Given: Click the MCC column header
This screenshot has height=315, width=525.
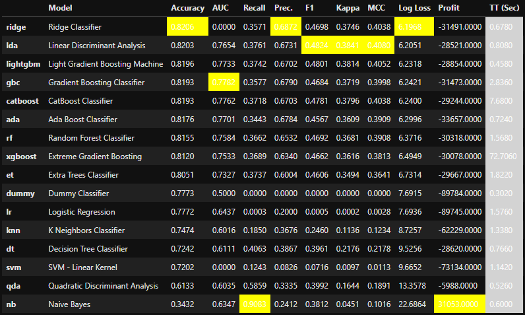Looking at the screenshot, I should pos(376,8).
